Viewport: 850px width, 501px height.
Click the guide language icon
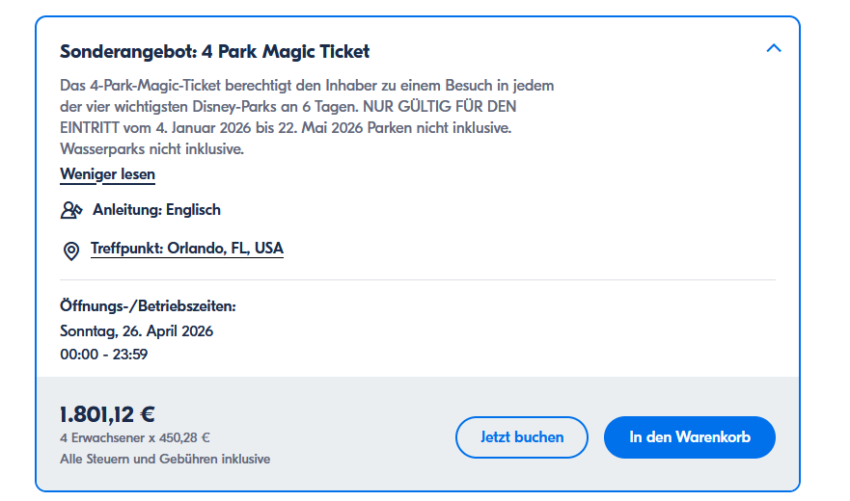point(71,210)
